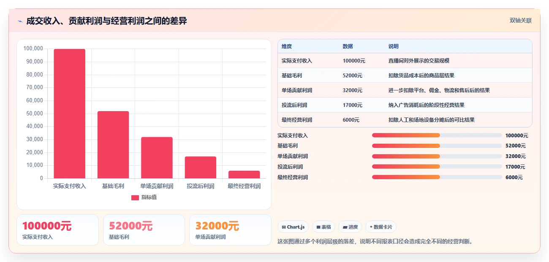The height and width of the screenshot is (262, 549).
Task: Open the 32000元 单场贡献利润 data card
Action: [x=230, y=230]
